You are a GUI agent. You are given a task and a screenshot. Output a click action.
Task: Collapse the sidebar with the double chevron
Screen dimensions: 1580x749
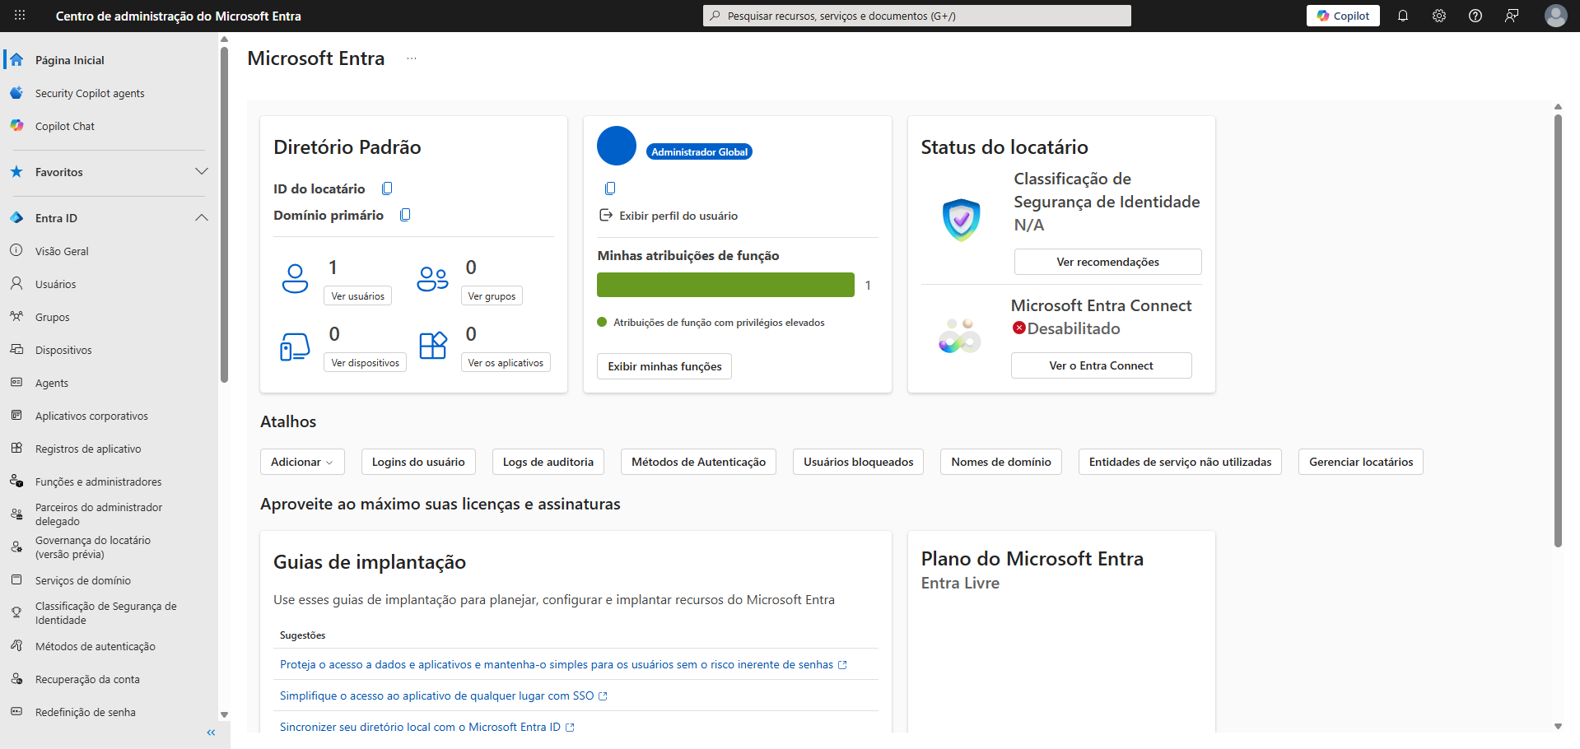pyautogui.click(x=211, y=733)
